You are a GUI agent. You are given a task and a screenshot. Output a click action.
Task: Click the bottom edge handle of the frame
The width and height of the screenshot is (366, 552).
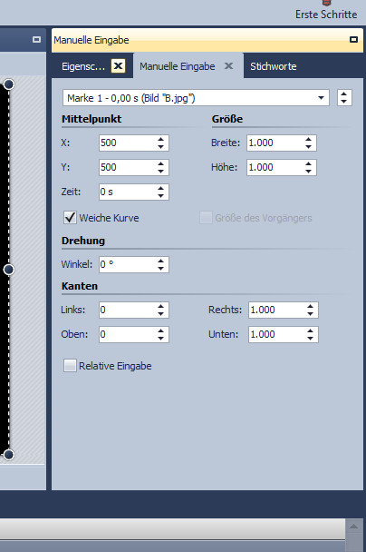(9, 455)
